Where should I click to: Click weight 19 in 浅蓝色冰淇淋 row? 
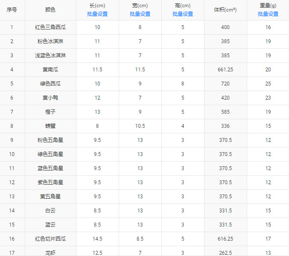click(268, 56)
